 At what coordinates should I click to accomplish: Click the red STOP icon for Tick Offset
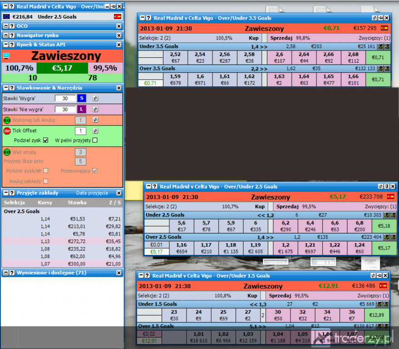coord(7,131)
